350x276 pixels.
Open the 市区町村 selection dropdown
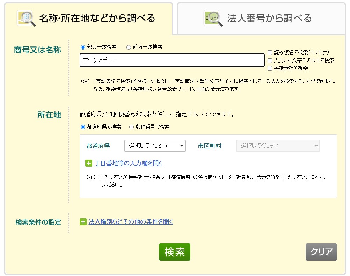point(277,146)
